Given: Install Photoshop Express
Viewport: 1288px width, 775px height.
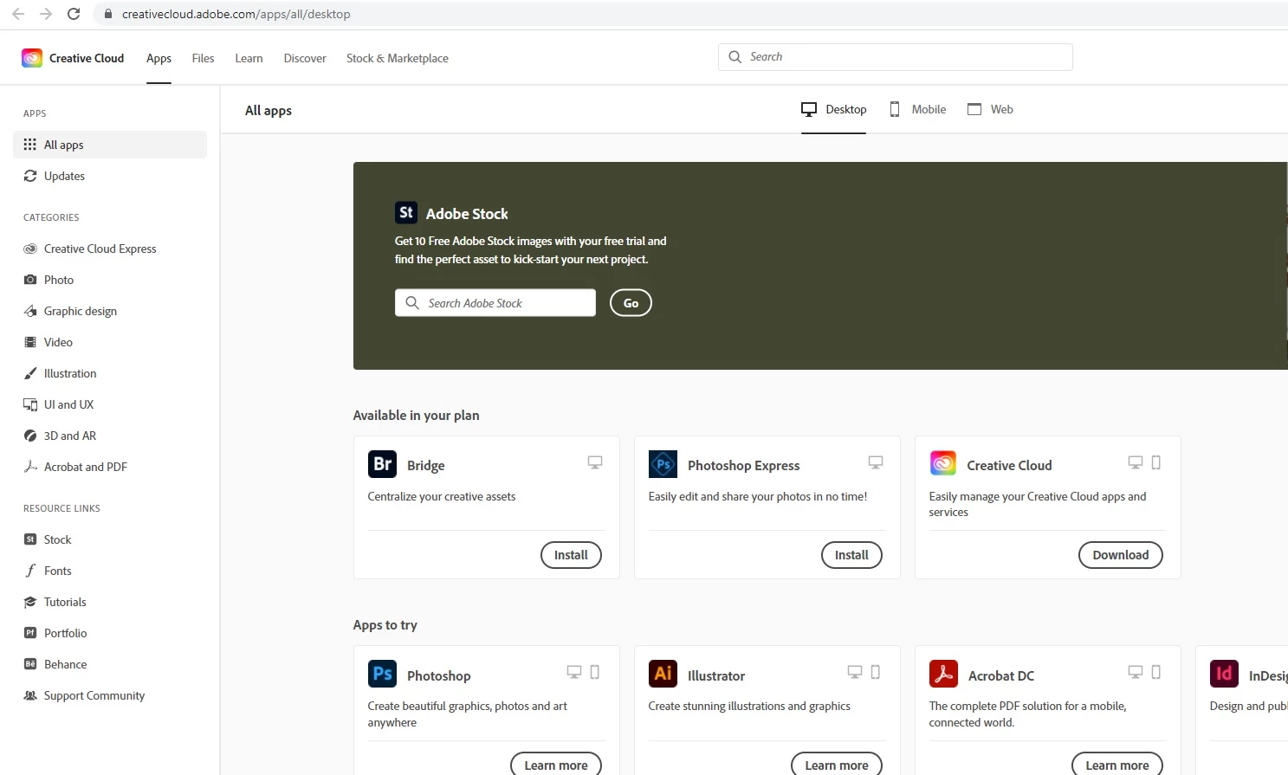Looking at the screenshot, I should [x=851, y=555].
